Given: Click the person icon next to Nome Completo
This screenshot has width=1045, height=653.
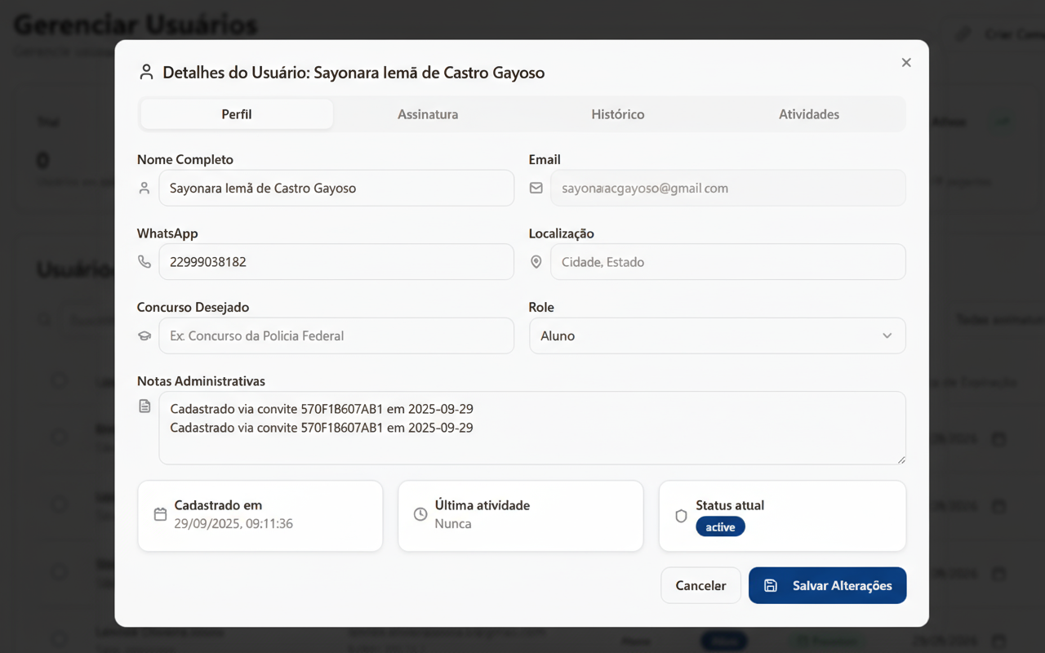Looking at the screenshot, I should pyautogui.click(x=145, y=189).
